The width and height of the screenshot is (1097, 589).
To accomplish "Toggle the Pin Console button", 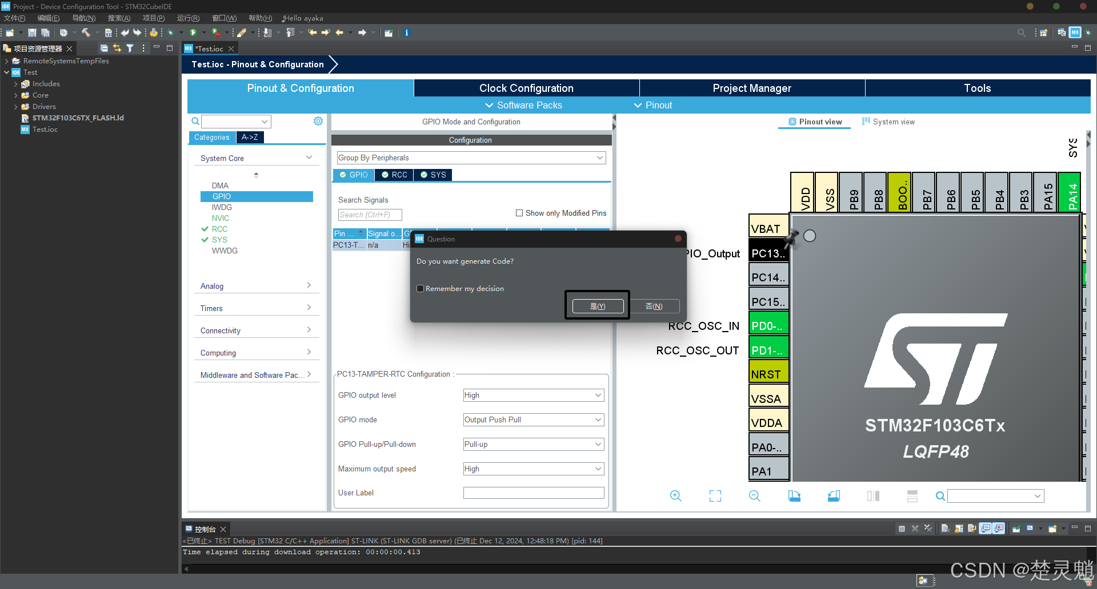I will [x=1016, y=529].
